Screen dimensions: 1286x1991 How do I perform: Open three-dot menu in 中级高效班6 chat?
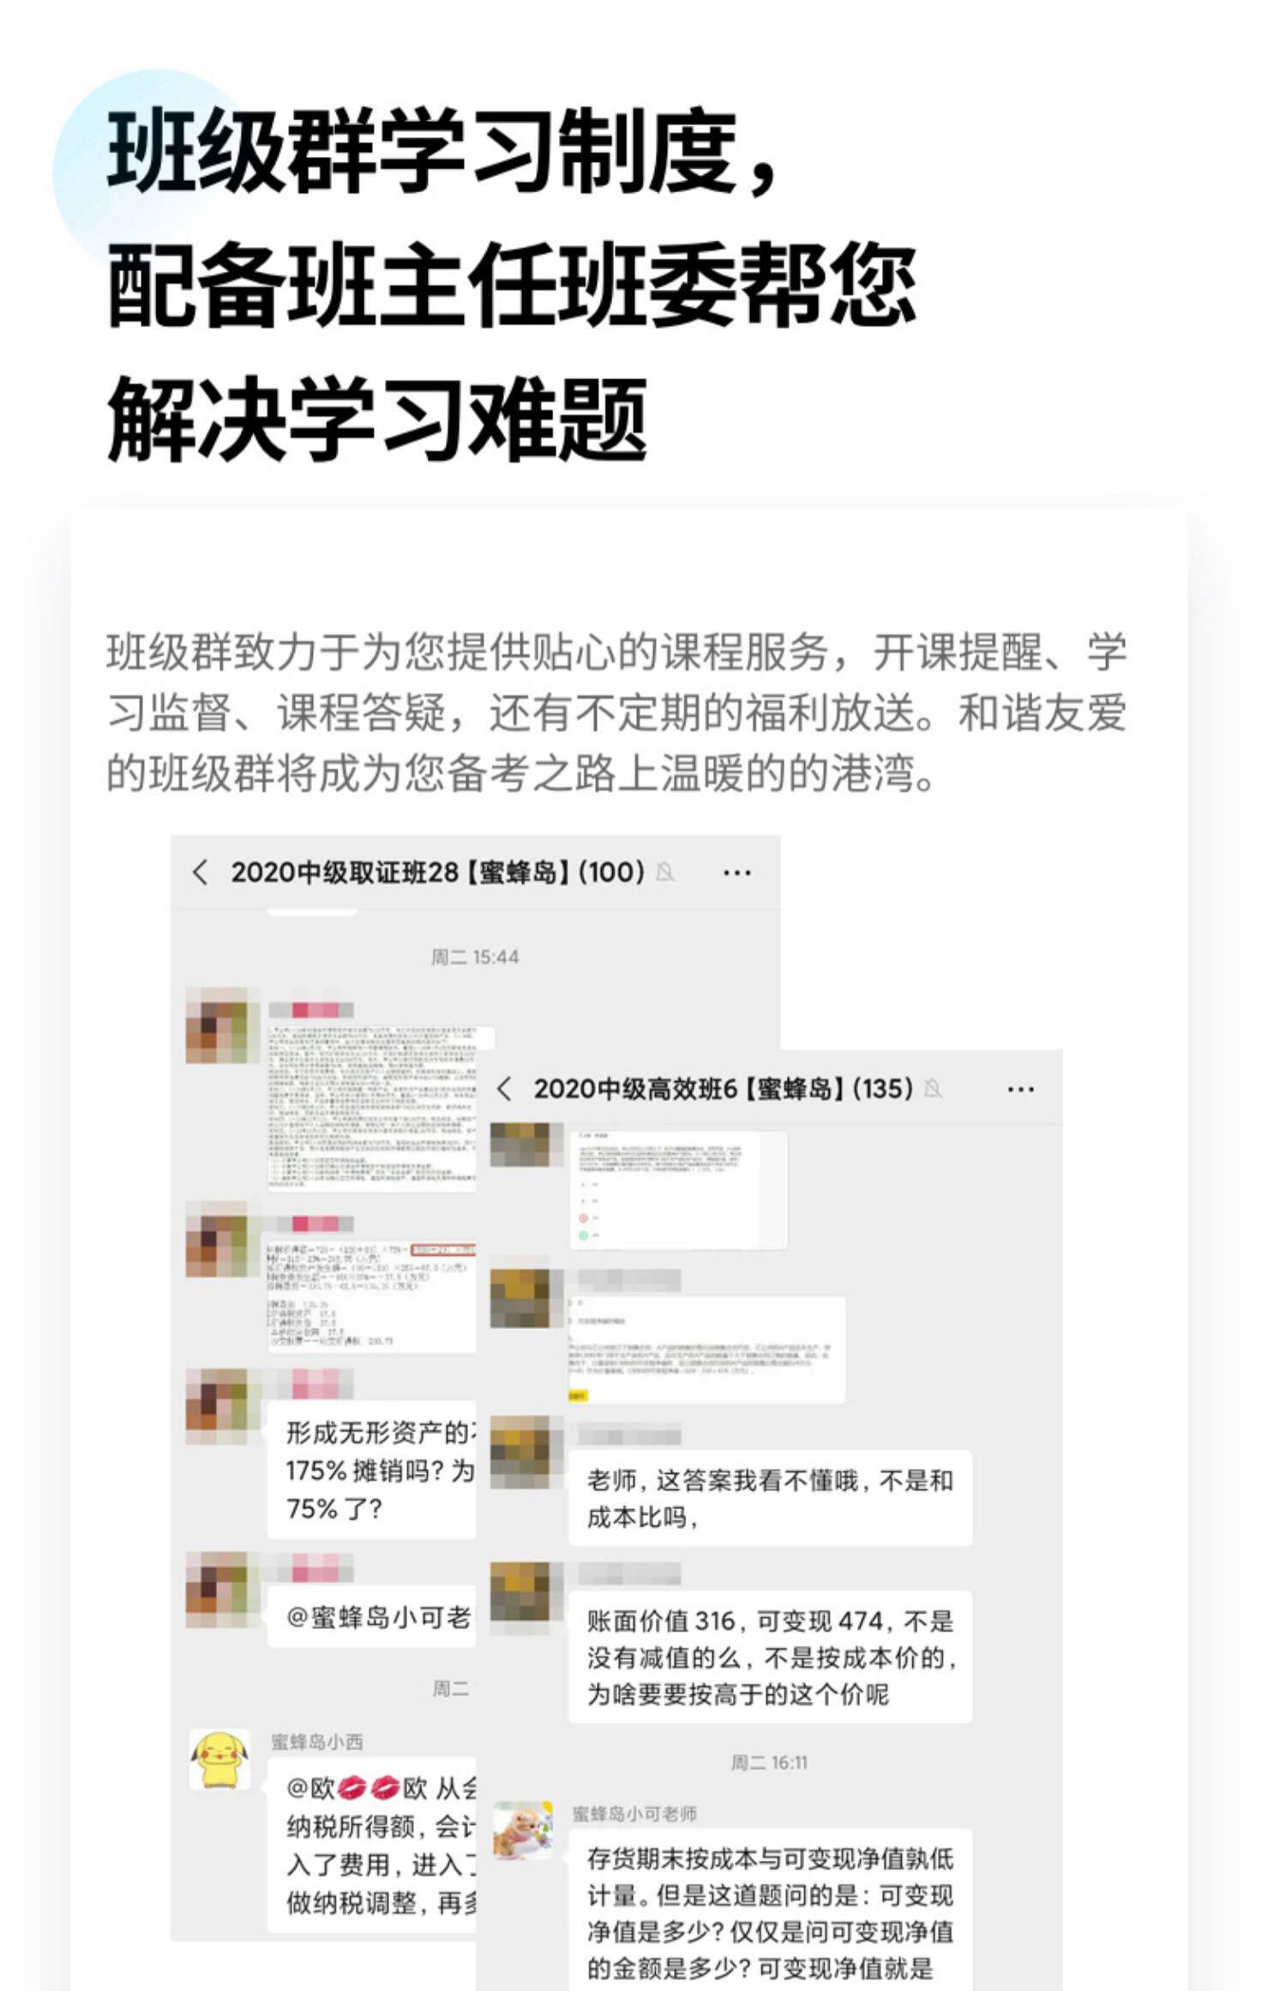pyautogui.click(x=1020, y=1089)
